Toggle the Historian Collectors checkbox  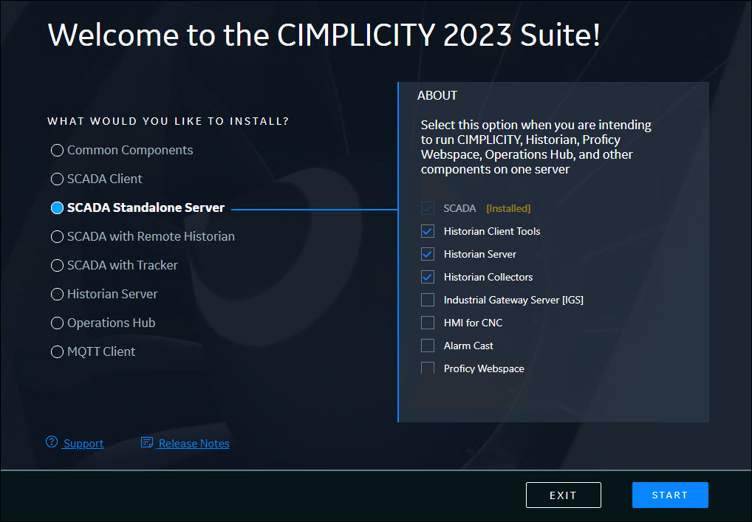tap(427, 277)
